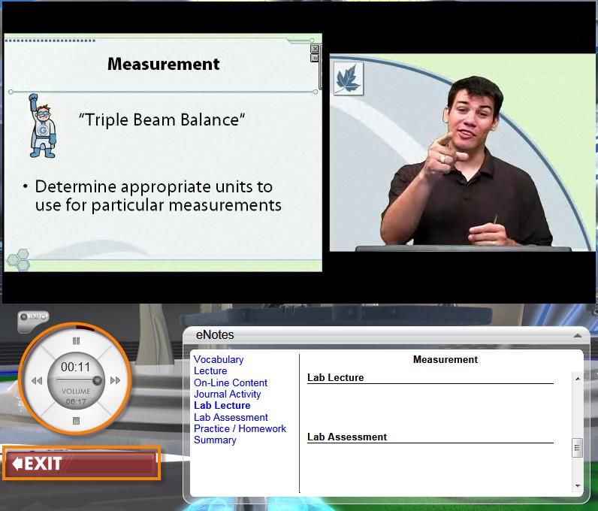Click the Measurement title in eNotes
The image size is (598, 511).
[445, 359]
